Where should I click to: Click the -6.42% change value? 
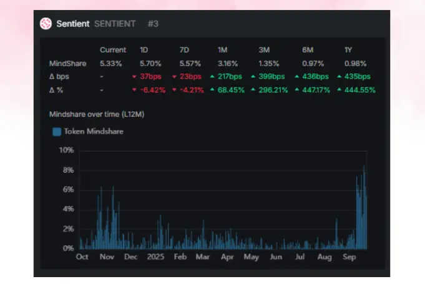(153, 90)
